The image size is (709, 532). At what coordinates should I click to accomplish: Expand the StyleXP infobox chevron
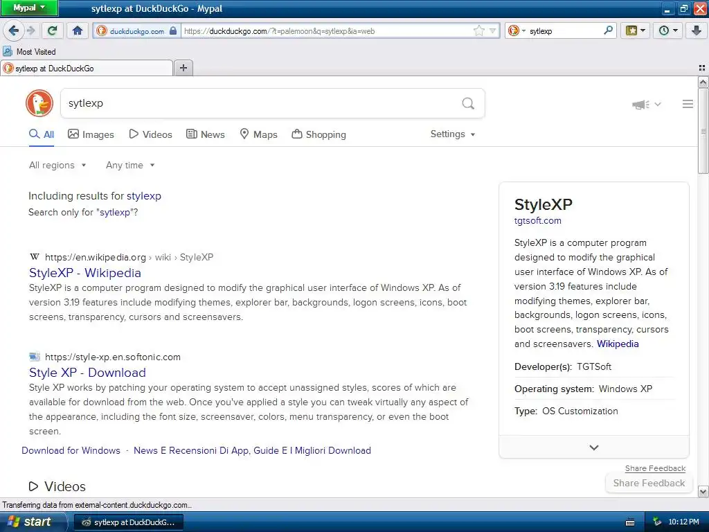593,447
